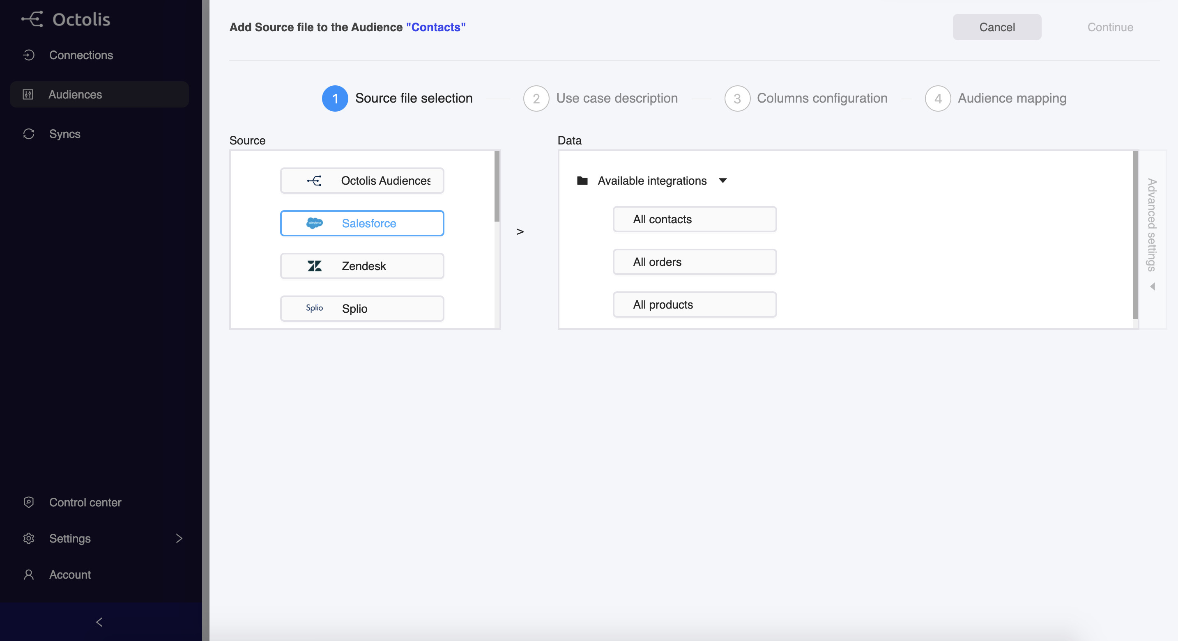
Task: Open the "Contacts" audience link
Action: coord(435,27)
